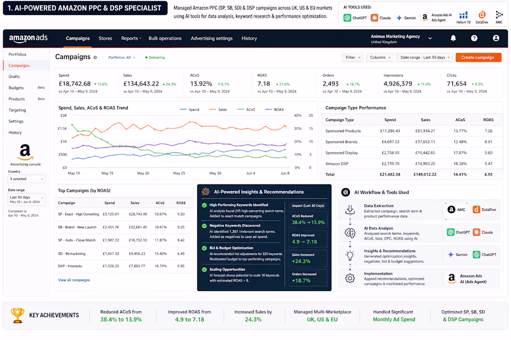Viewport: 511px width, 340px height.
Task: Click the Insights & Recommendations lightbulb icon
Action: click(350, 256)
